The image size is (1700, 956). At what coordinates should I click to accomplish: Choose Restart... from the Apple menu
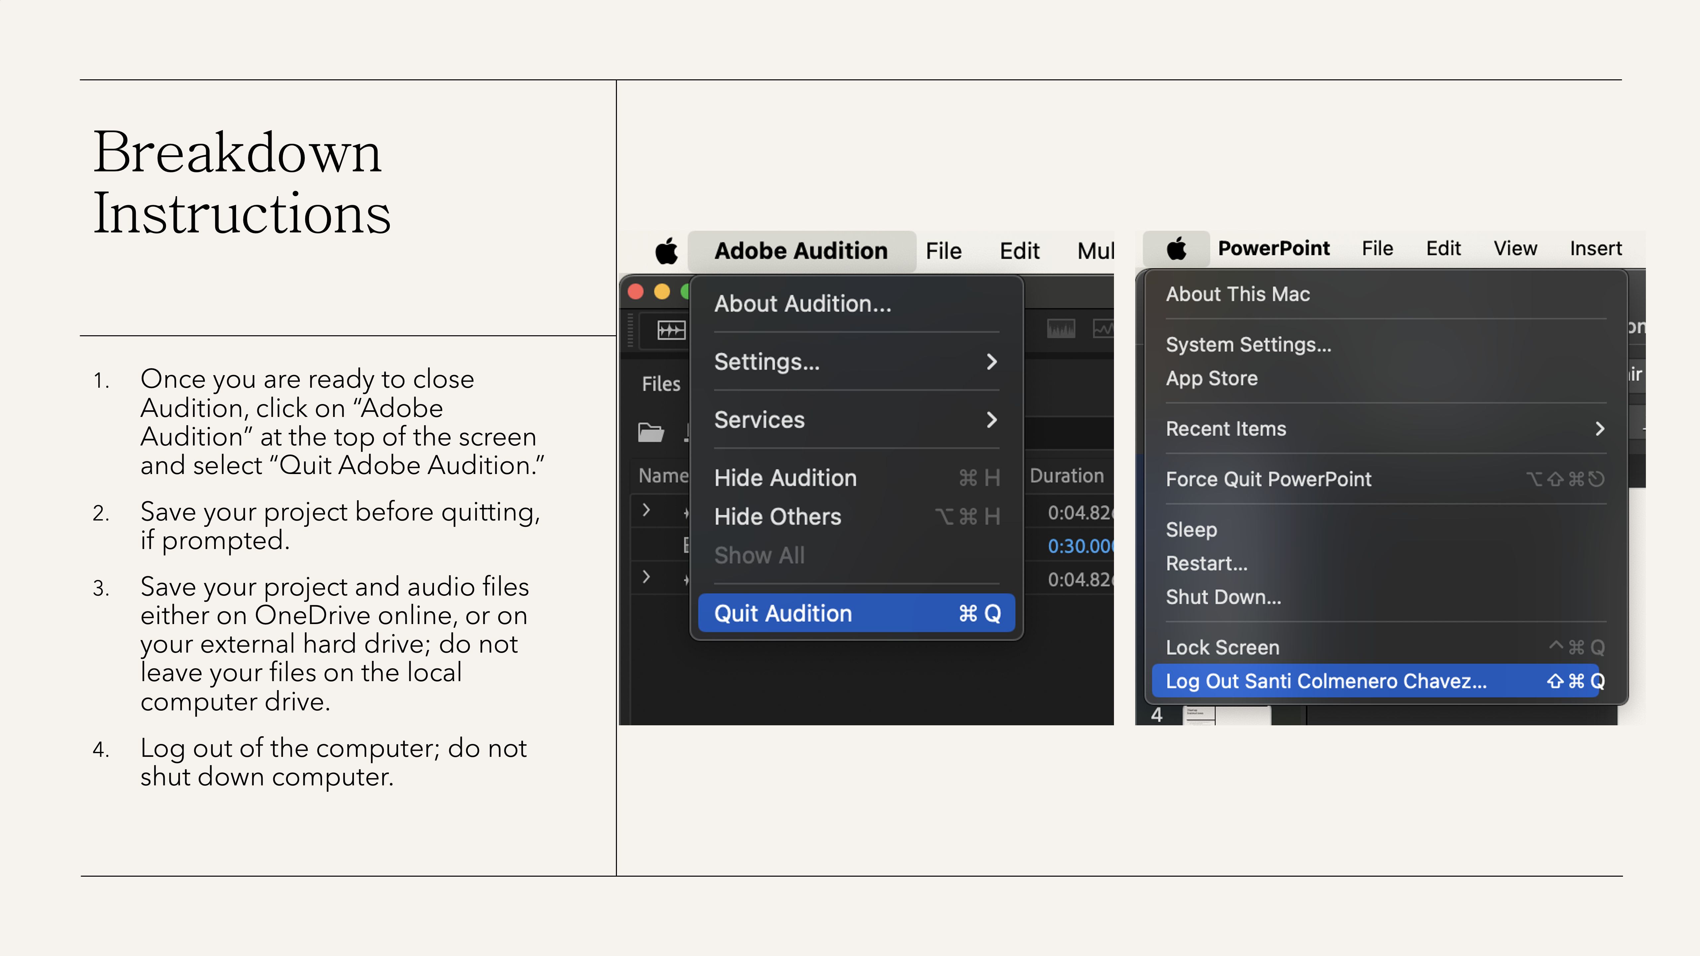point(1386,563)
